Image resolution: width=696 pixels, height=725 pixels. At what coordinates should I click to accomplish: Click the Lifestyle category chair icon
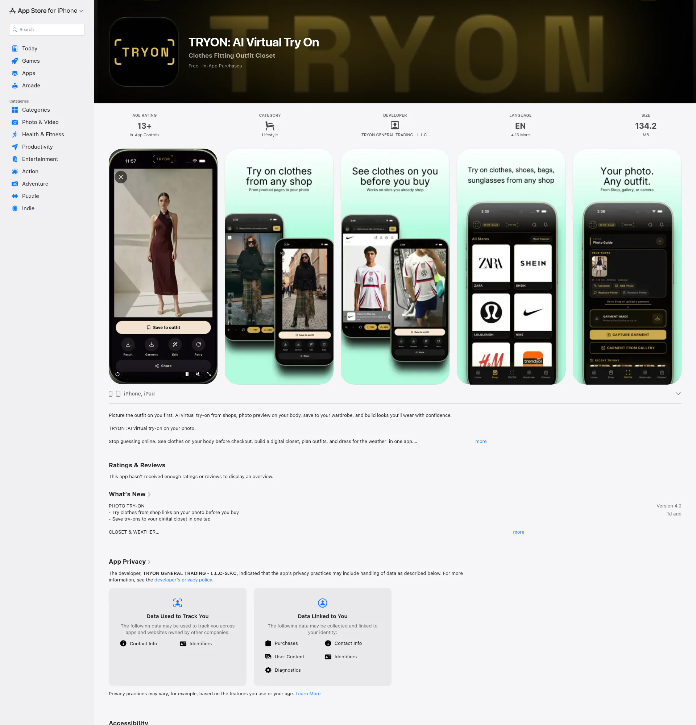coord(270,126)
